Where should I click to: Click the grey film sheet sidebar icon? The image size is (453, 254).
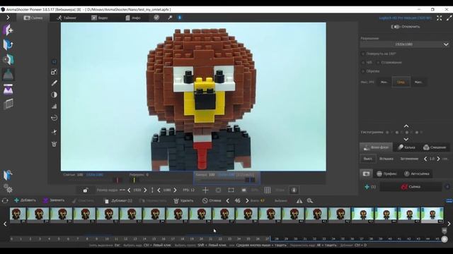point(8,104)
